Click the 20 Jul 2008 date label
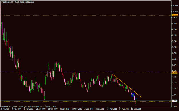Viewport: 179px width, 111px height. point(5,109)
